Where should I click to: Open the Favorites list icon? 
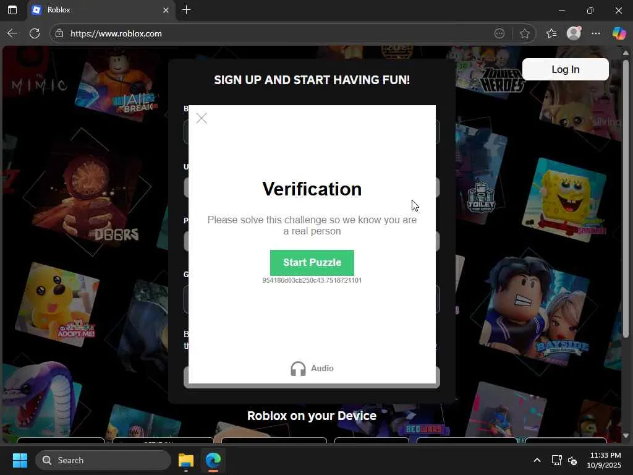551,33
